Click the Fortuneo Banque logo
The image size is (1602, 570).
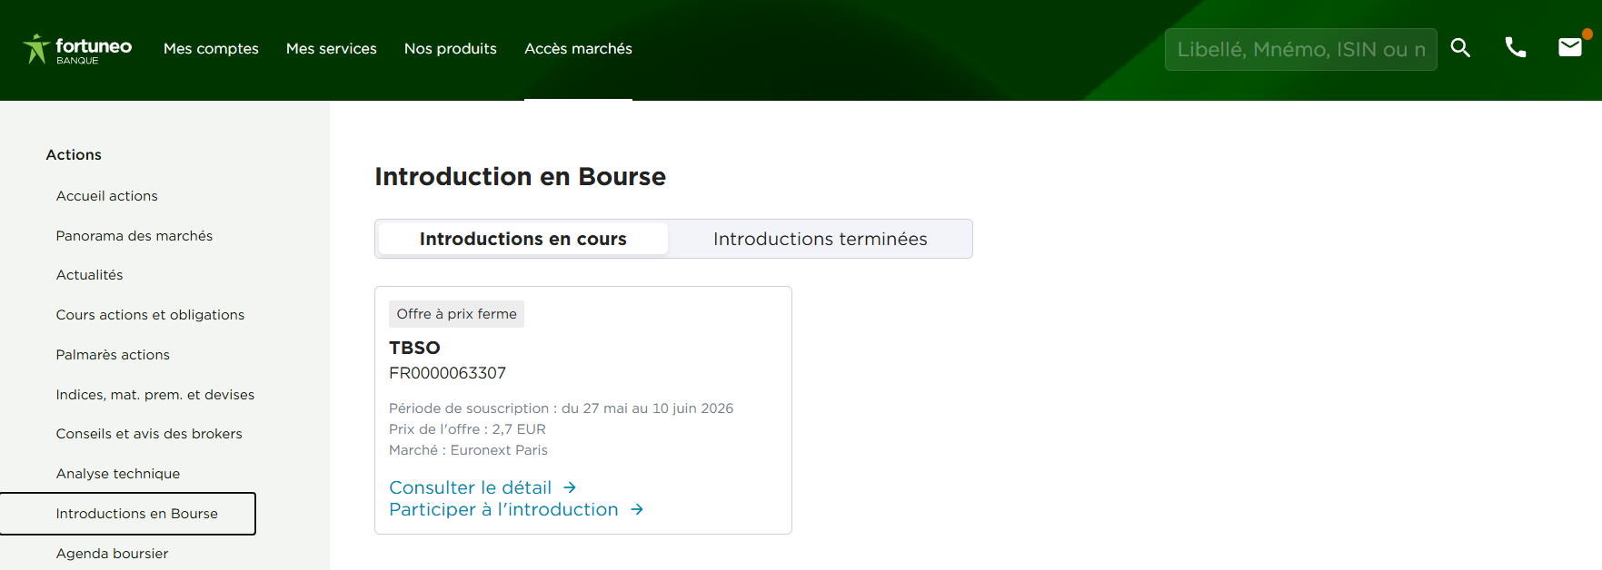77,49
